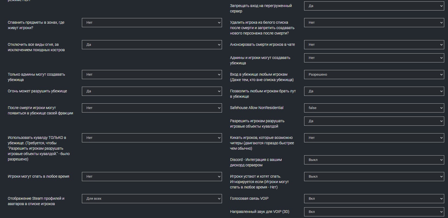The image size is (448, 218).
Task: Open the 'Разрешено' safehouse entry dropdown
Action: click(x=374, y=75)
